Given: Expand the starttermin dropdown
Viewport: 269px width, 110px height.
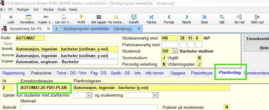Looking at the screenshot, I should pyautogui.click(x=89, y=95).
